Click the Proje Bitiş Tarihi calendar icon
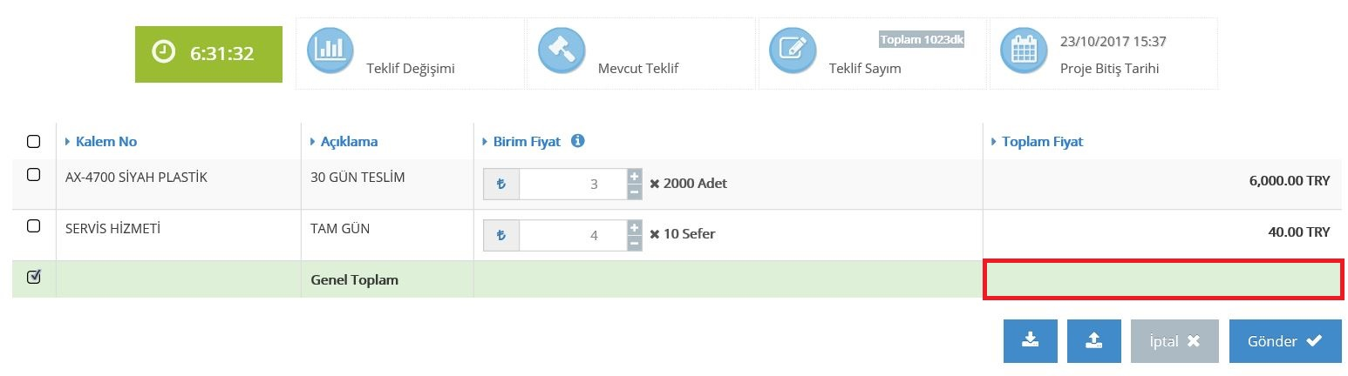The height and width of the screenshot is (376, 1348). pos(1024,50)
